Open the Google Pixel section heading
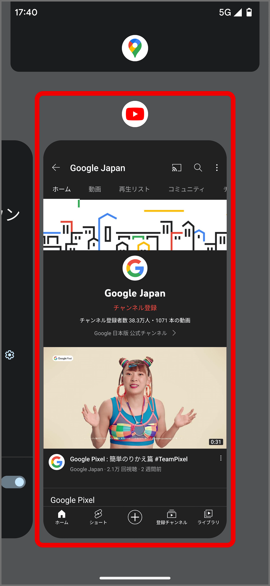 click(72, 500)
